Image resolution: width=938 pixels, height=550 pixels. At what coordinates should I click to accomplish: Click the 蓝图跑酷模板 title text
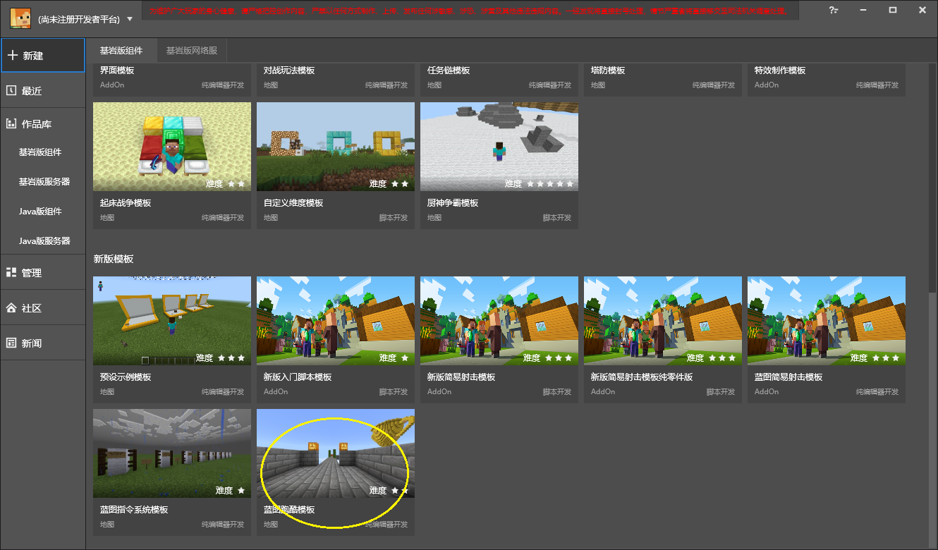pos(289,510)
